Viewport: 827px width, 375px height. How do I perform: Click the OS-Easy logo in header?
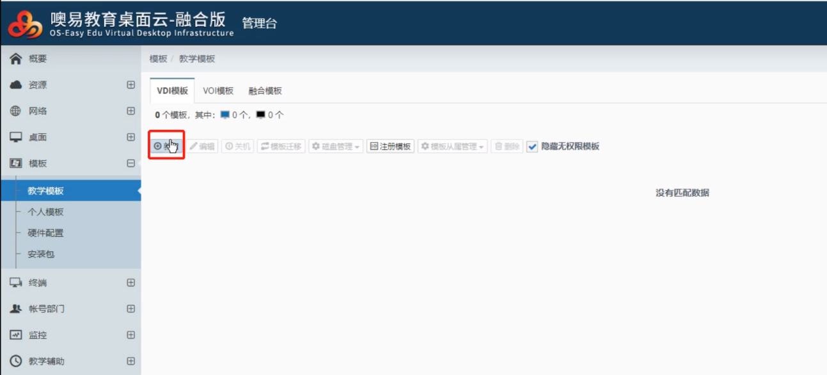(x=25, y=24)
